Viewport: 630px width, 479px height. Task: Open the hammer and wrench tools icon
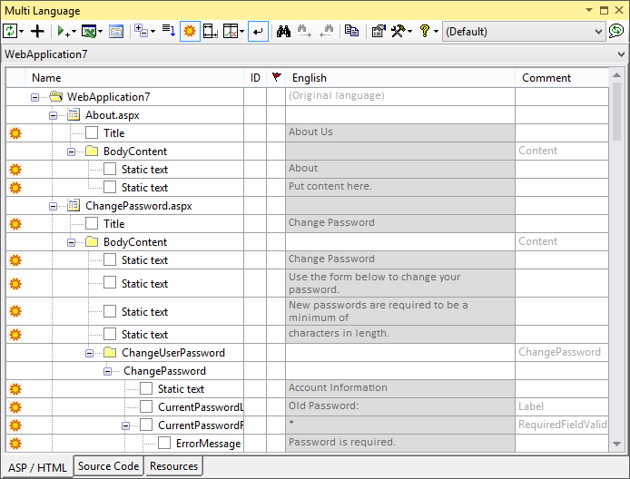pyautogui.click(x=399, y=31)
